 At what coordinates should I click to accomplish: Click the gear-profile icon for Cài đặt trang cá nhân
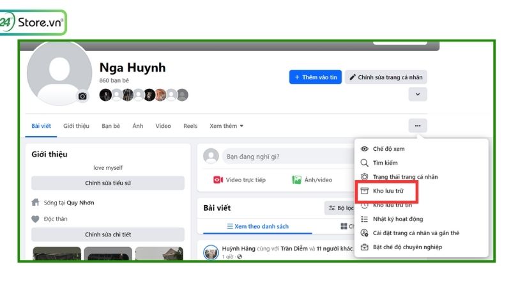click(364, 233)
